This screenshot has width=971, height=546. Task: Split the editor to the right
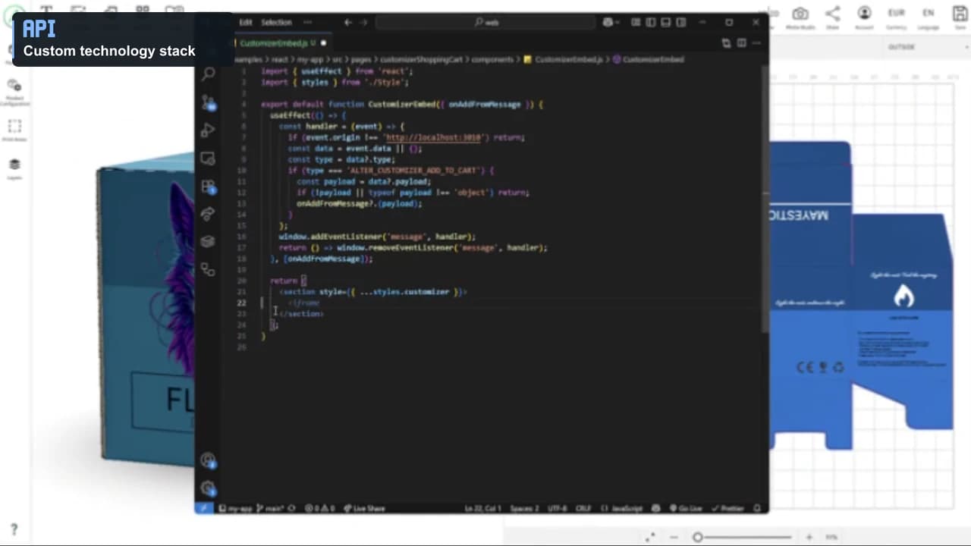741,43
